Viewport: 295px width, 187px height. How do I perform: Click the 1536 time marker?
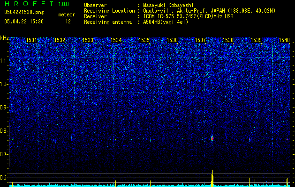(x=172, y=40)
